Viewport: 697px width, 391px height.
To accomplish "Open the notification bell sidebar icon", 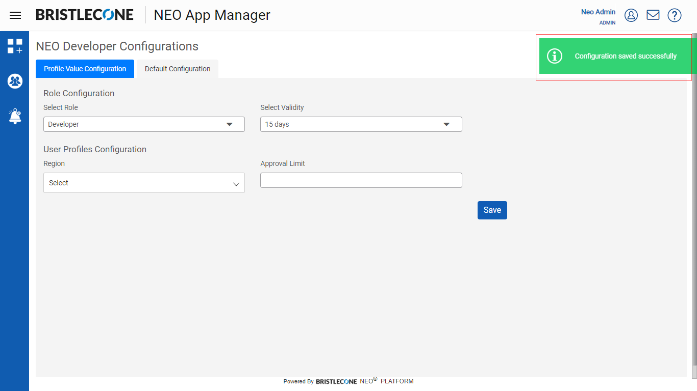I will coord(15,116).
